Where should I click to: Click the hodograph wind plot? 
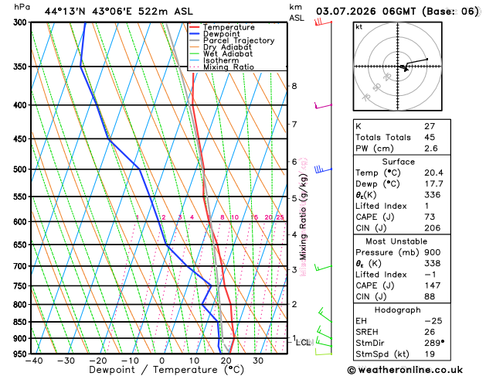point(398,67)
